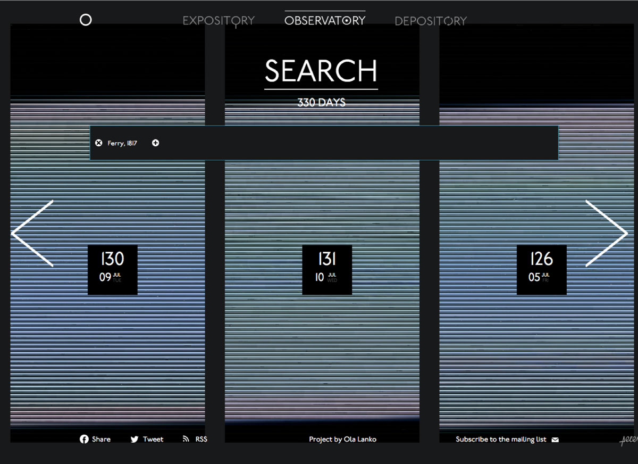Switch to the Expository tab
638x464 pixels.
(x=219, y=21)
